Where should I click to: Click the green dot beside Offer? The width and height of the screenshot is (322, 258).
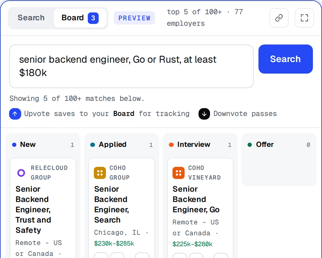point(250,145)
